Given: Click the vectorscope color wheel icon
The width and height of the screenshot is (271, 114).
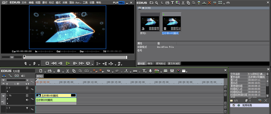Looking at the screenshot, I should [178, 71].
